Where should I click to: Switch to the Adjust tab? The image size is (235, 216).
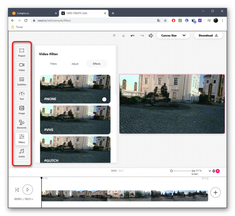pyautogui.click(x=75, y=64)
